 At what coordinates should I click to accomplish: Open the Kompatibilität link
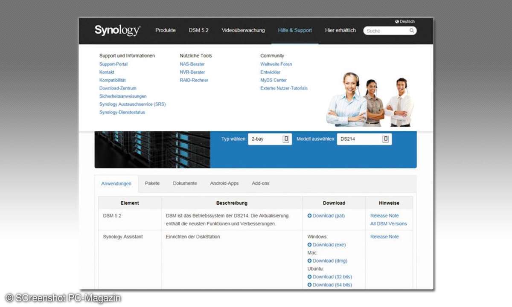point(113,80)
